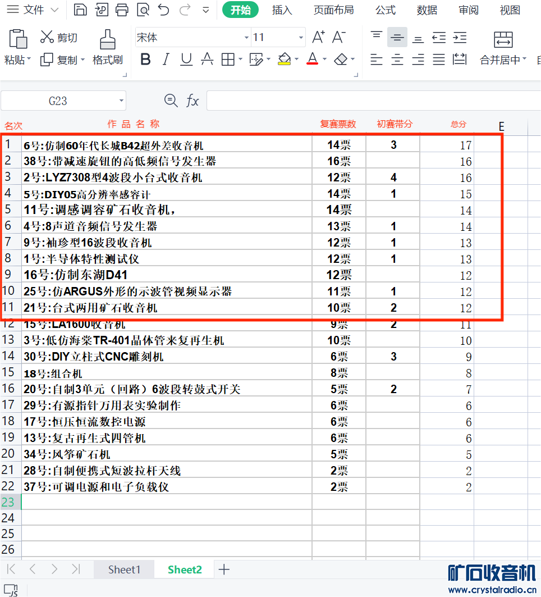Click the Export to PDF icon
541x597 pixels.
(101, 10)
